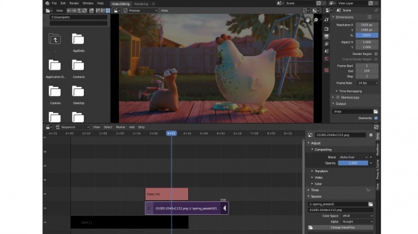Image resolution: width=418 pixels, height=234 pixels.
Task: Click the Blender logo icon
Action: tap(47, 3)
